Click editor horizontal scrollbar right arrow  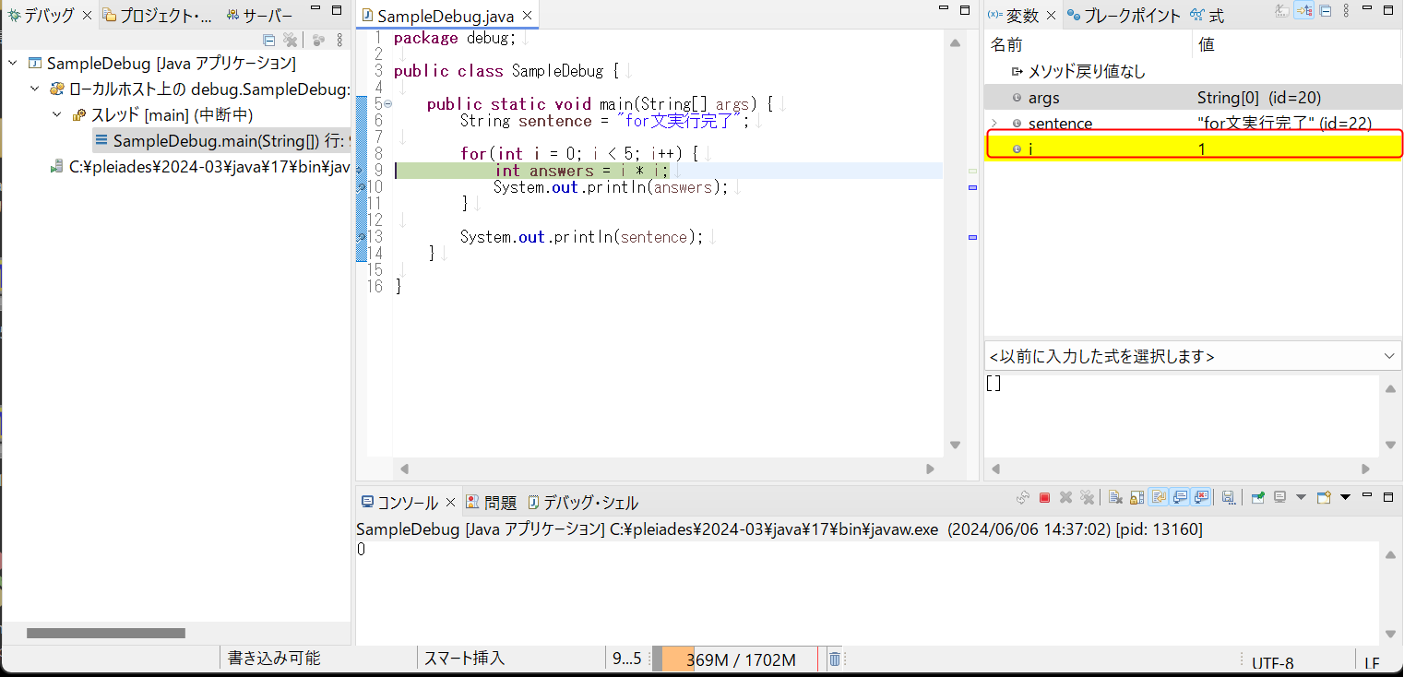click(930, 469)
